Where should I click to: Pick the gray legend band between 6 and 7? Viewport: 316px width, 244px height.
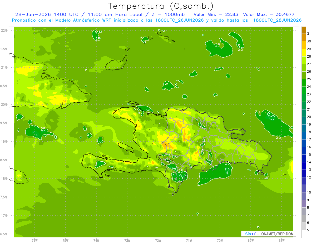coord(304,219)
